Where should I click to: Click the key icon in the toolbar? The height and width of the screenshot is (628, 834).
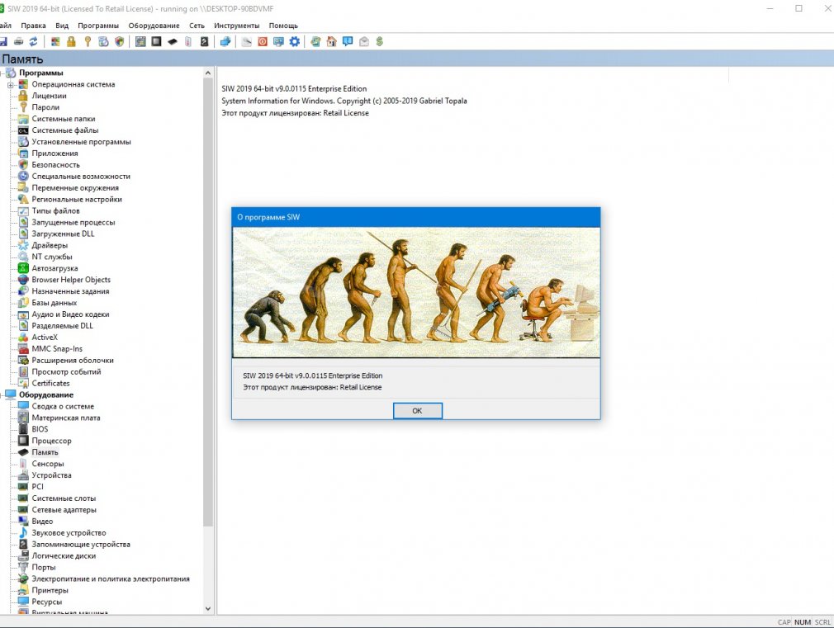88,41
